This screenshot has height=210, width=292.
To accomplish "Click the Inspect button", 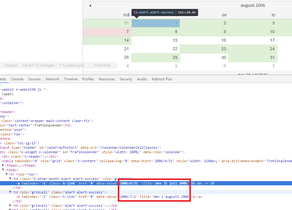I will (11, 65).
